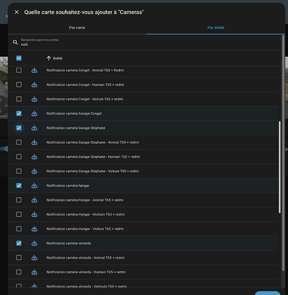Uncheck Notification caméra véranda checkbox
This screenshot has width=288, height=295.
click(x=19, y=243)
